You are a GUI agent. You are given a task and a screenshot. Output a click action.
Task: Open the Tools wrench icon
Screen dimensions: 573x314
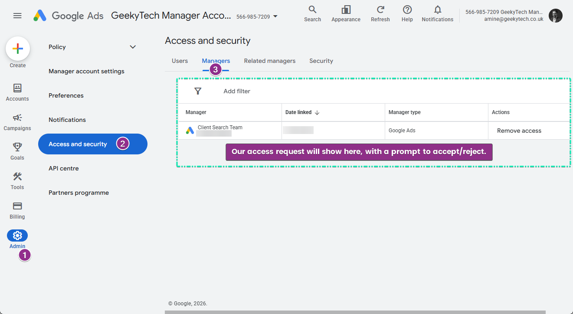[17, 177]
